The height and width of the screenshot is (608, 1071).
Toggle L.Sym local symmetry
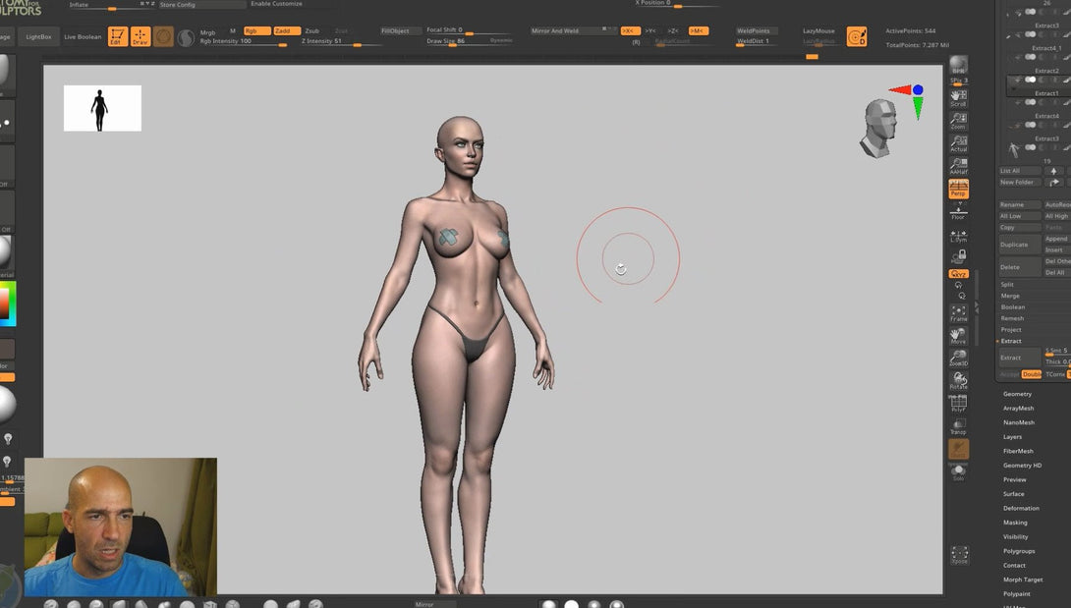pyautogui.click(x=958, y=236)
